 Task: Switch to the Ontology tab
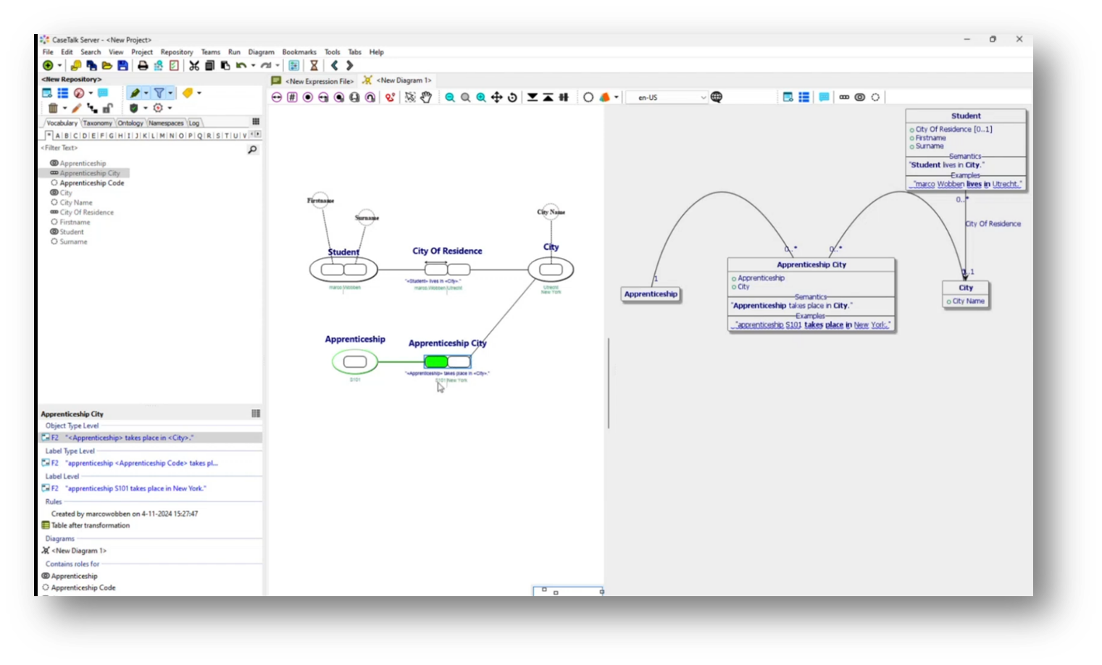[130, 123]
